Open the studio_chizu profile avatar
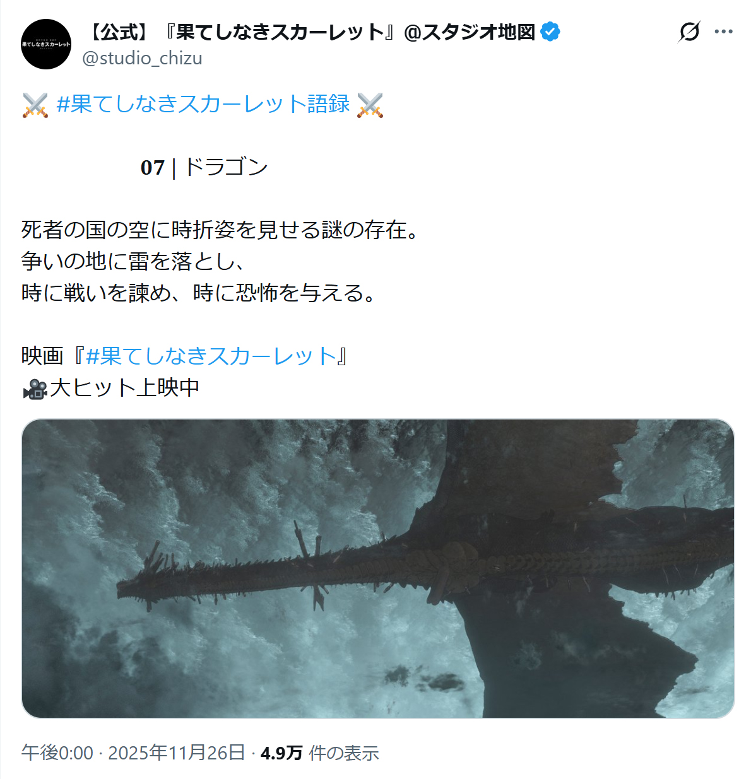Screen dimensions: 751x779 (x=46, y=44)
